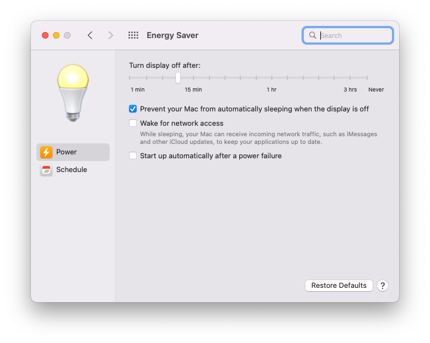
Task: Minimize window with the yellow button
Action: 56,35
